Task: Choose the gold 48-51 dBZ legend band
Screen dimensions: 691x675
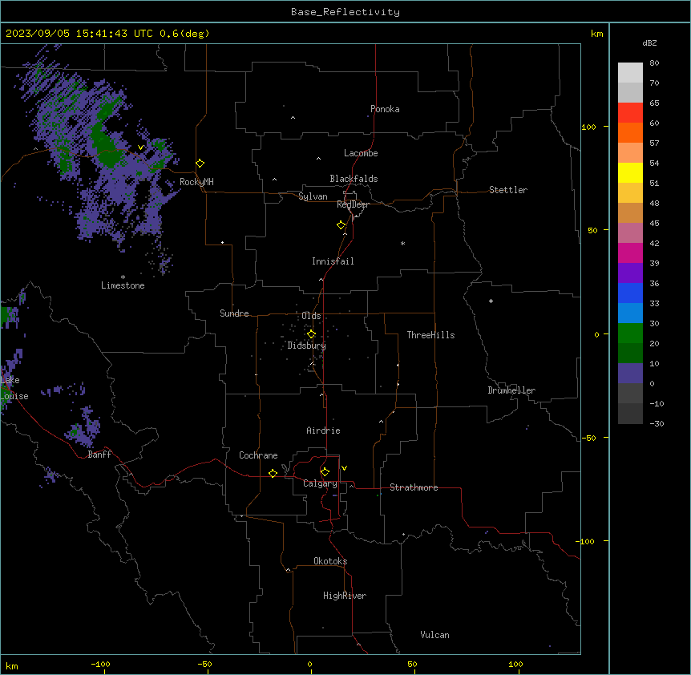Action: [630, 192]
